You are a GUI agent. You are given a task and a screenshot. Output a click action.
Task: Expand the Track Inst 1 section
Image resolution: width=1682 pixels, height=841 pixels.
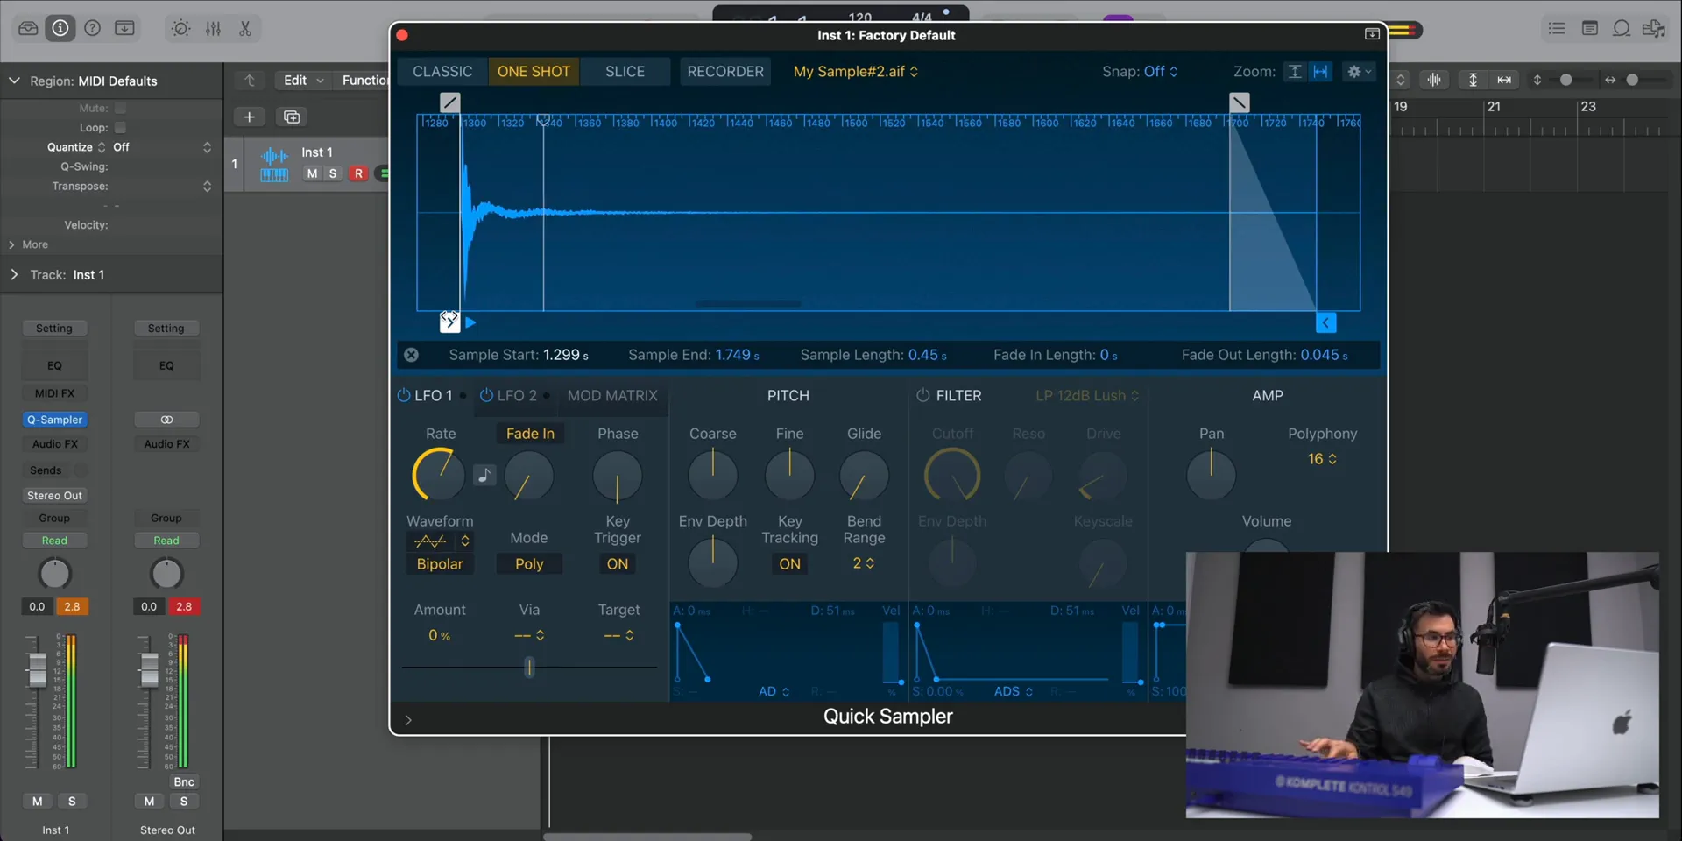pos(14,275)
